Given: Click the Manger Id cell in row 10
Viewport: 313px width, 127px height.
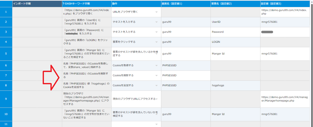Looking at the screenshot, I should coord(235,114).
